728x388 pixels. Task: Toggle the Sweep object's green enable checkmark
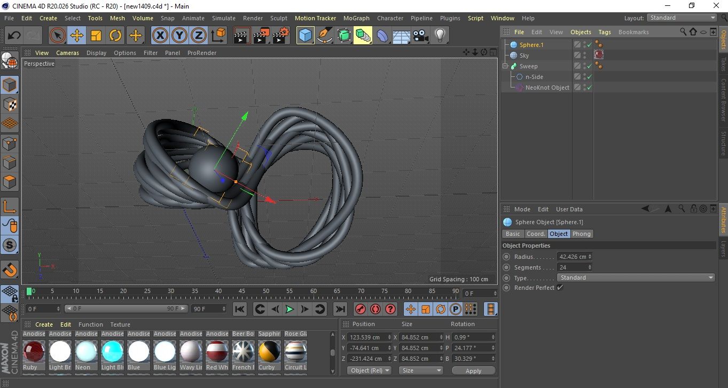tap(589, 66)
